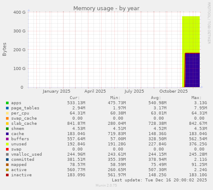The height and width of the screenshot is (190, 213).
Task: Click the 'inactive' legend label
Action: tap(21, 175)
